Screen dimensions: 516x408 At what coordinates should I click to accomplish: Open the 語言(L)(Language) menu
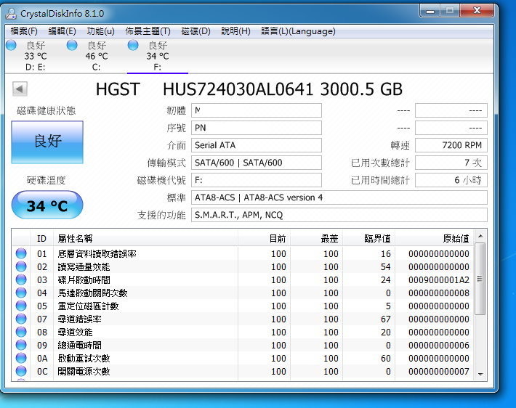[x=298, y=31]
